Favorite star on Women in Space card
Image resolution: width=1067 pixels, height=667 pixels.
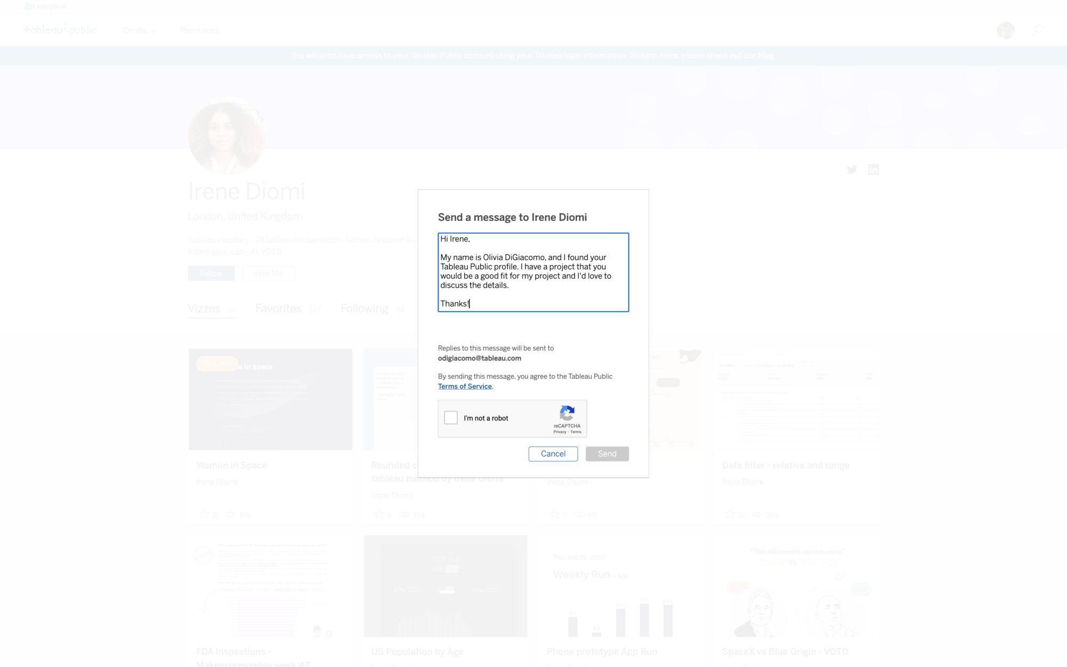(203, 514)
